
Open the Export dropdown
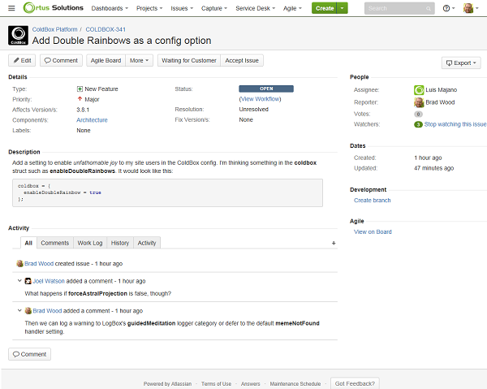point(460,63)
